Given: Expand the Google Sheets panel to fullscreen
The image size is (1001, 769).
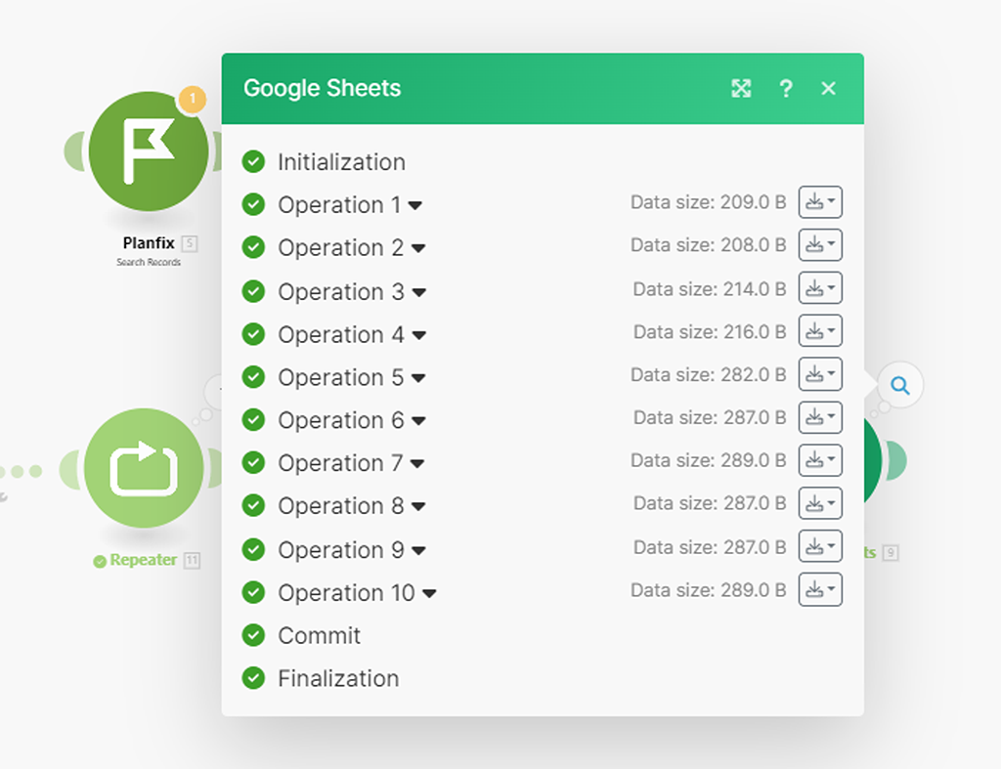Looking at the screenshot, I should (x=741, y=88).
